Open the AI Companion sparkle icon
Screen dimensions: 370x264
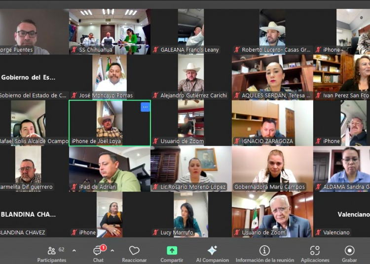click(212, 251)
